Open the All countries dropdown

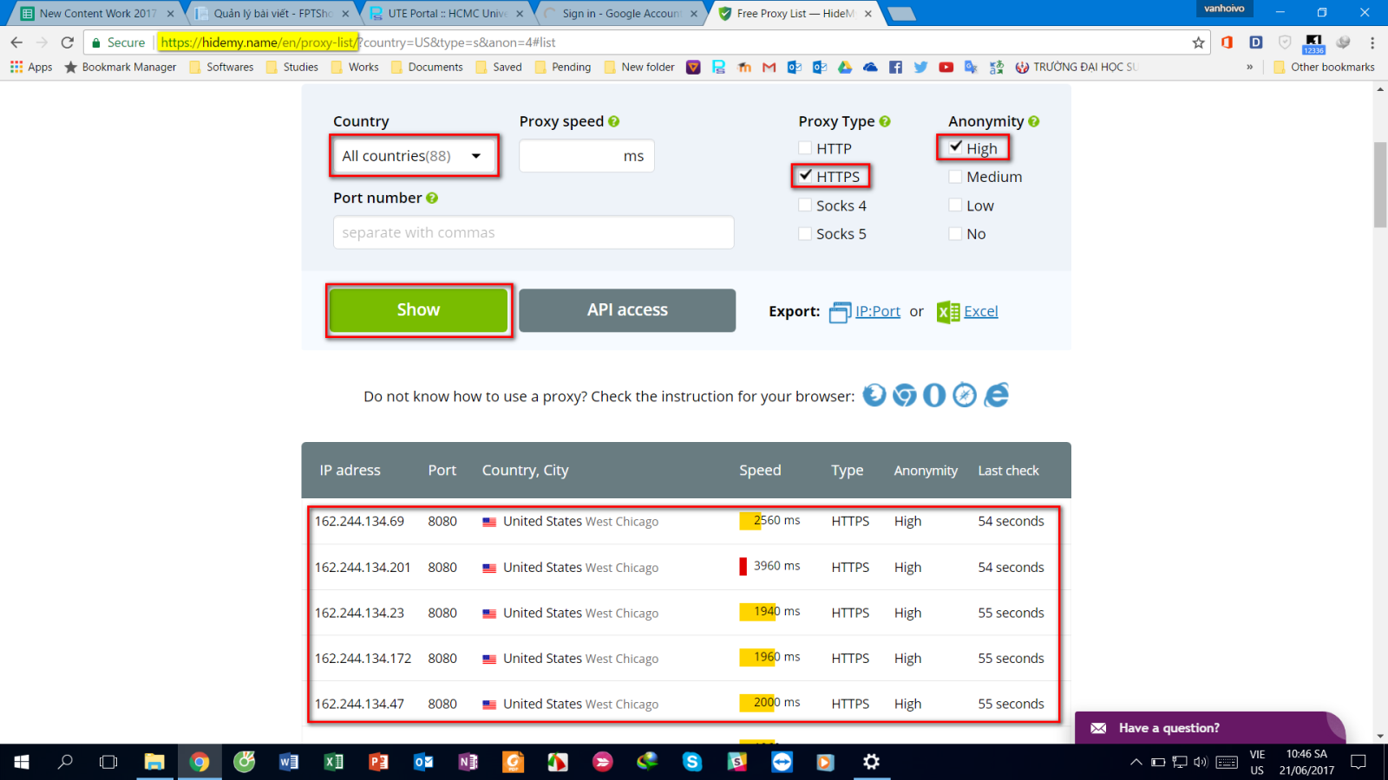(x=414, y=155)
